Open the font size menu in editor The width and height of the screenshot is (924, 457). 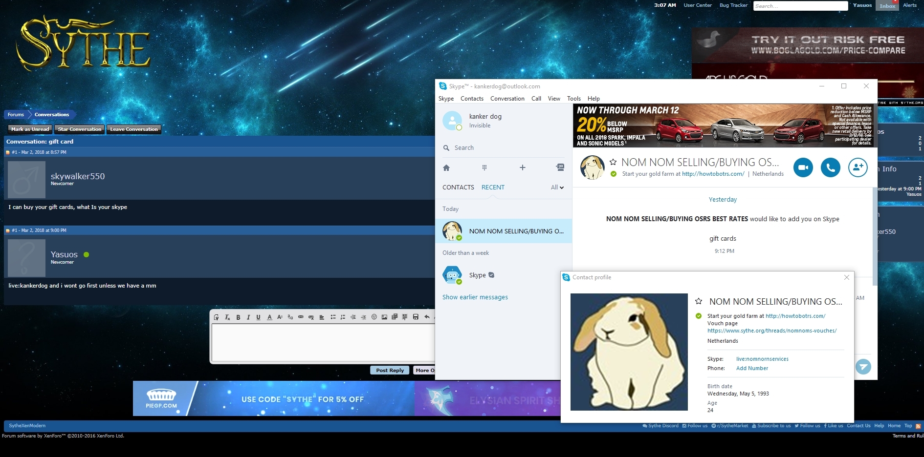pyautogui.click(x=280, y=317)
